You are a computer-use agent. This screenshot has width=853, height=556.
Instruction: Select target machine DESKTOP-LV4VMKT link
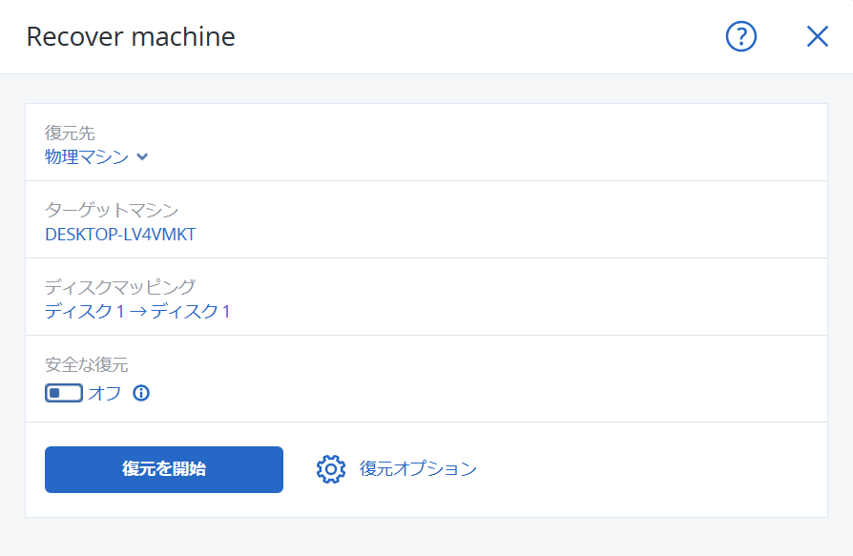(120, 235)
